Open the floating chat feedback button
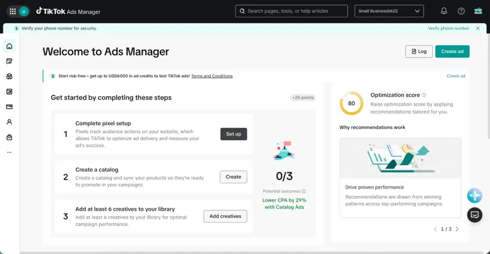490x254 pixels. [x=475, y=215]
